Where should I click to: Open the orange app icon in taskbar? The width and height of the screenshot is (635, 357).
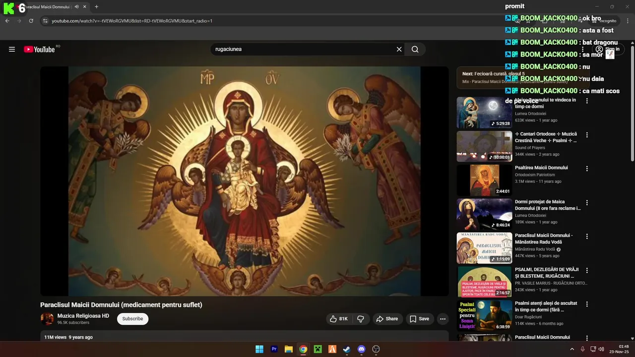332,349
